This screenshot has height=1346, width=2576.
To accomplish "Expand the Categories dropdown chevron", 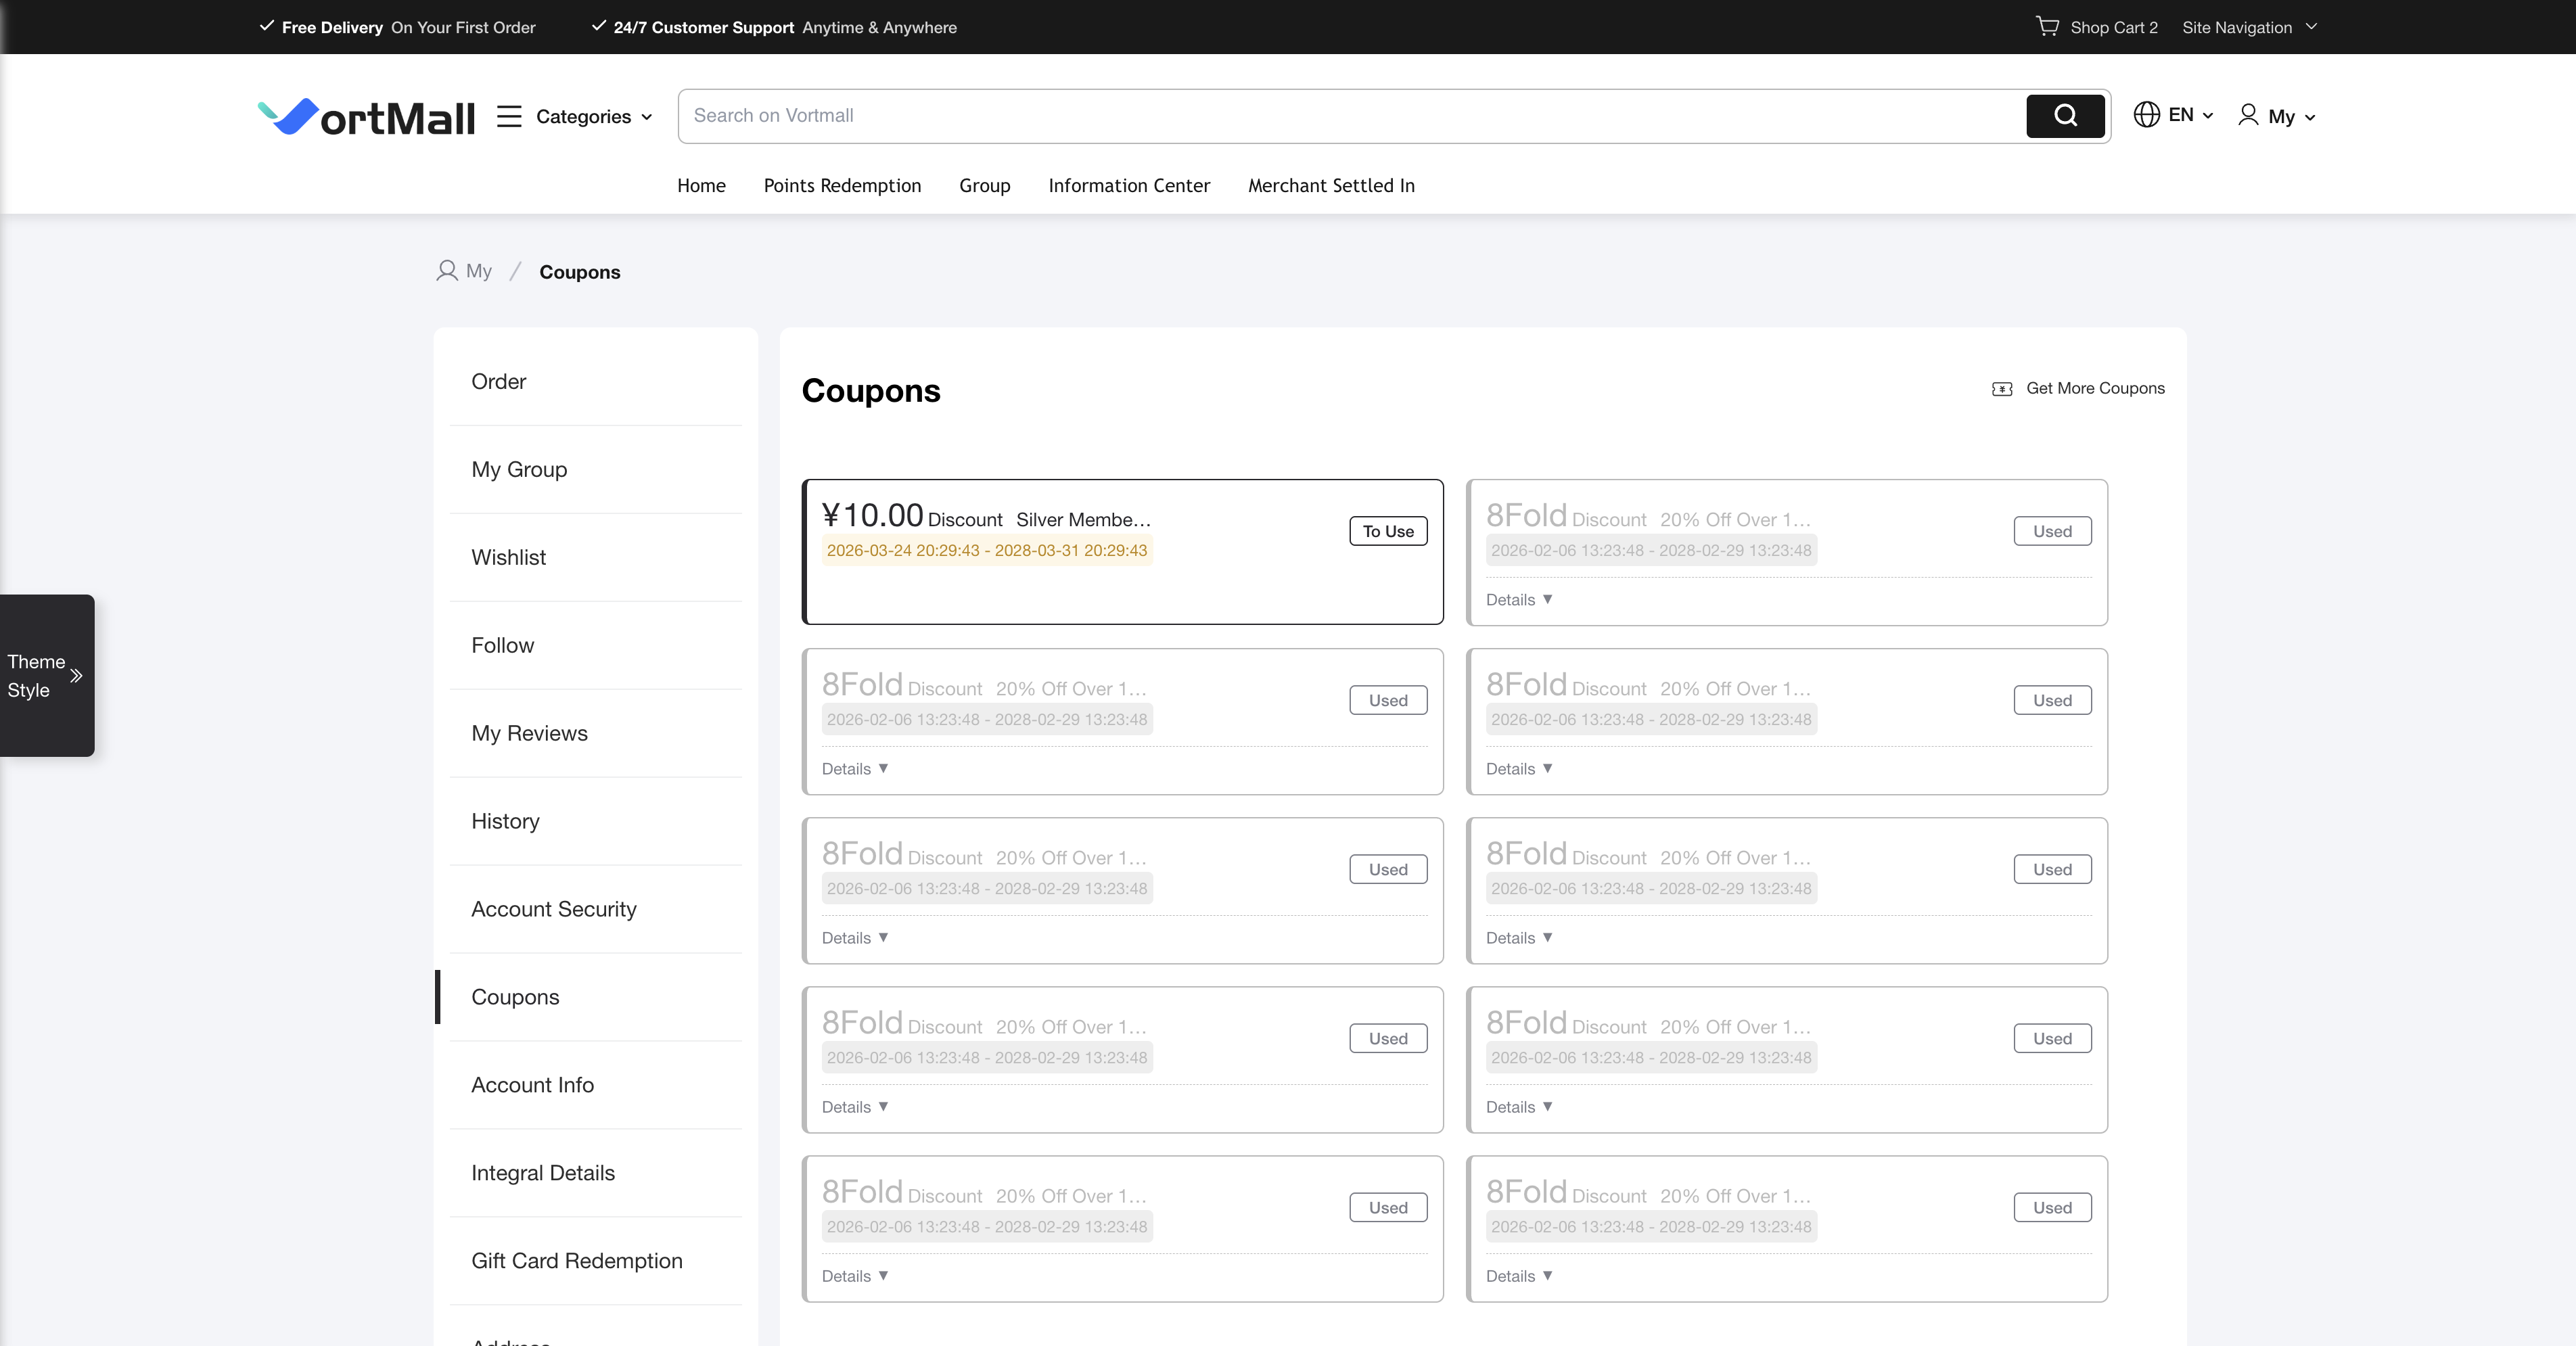I will 647,117.
